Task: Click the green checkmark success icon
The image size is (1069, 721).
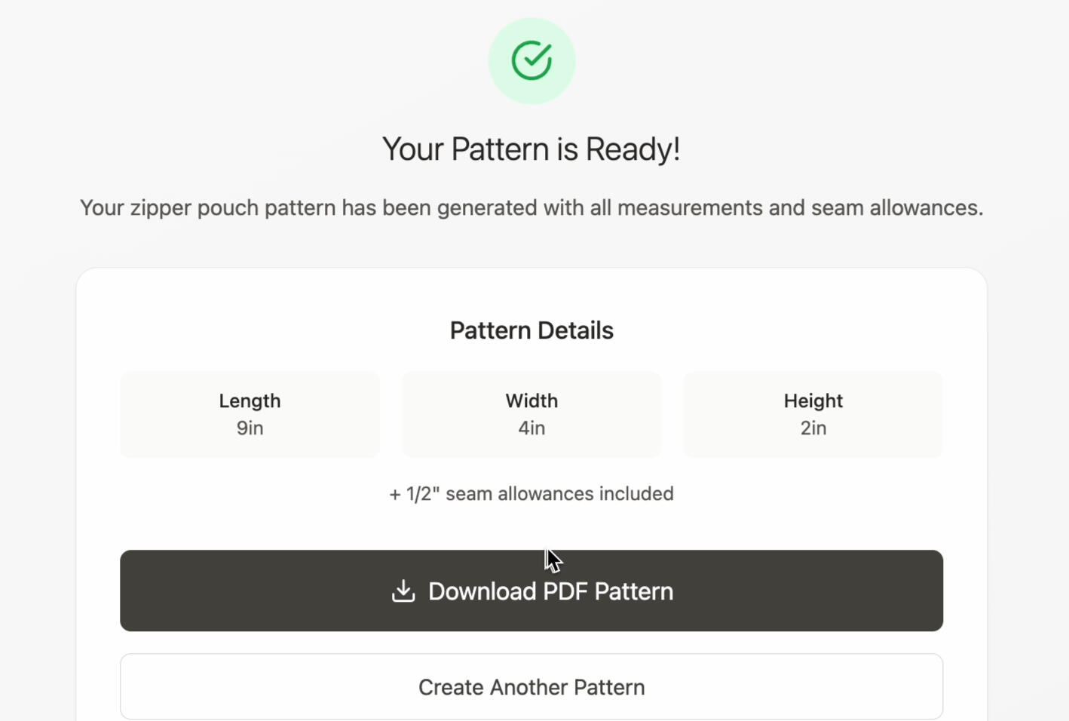Action: point(531,60)
